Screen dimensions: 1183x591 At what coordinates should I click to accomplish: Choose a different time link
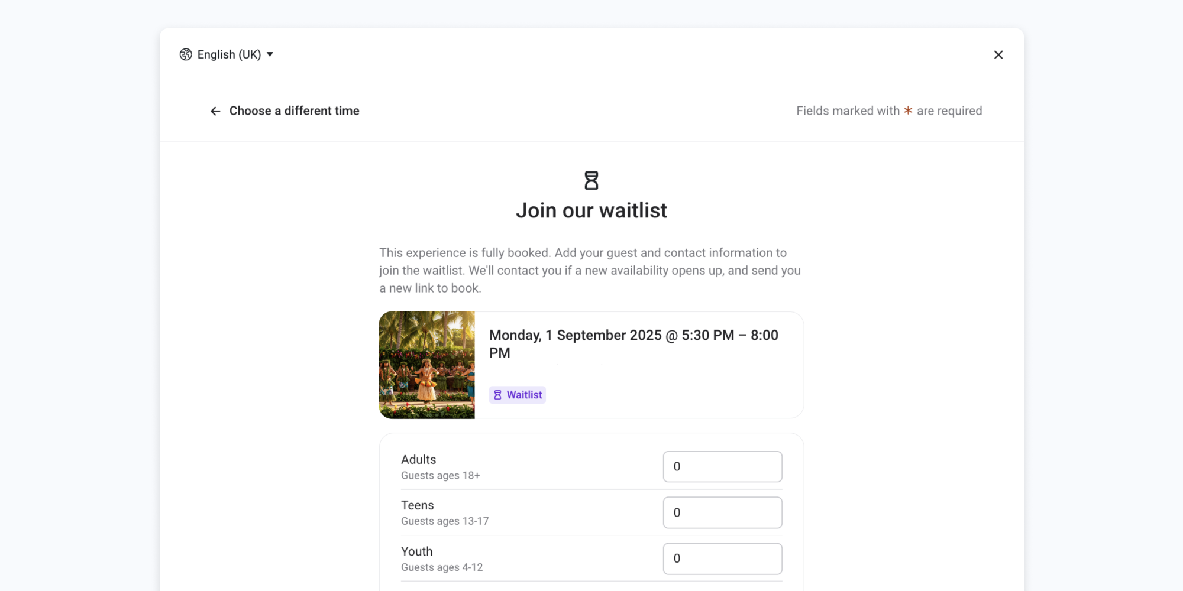pyautogui.click(x=294, y=111)
